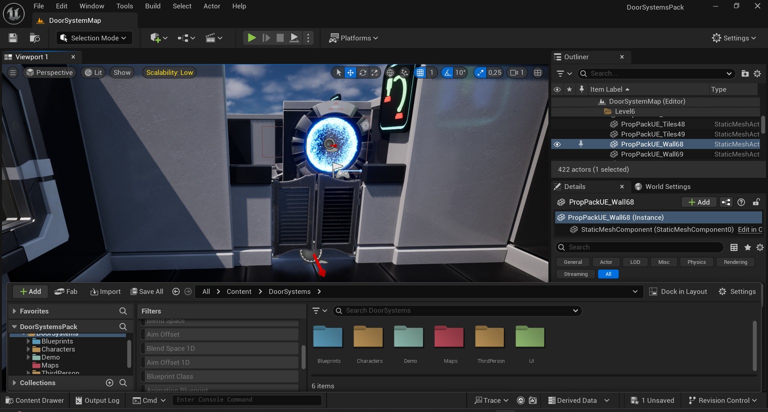The image size is (768, 412).
Task: Click Save All in the Content Browser
Action: [147, 292]
